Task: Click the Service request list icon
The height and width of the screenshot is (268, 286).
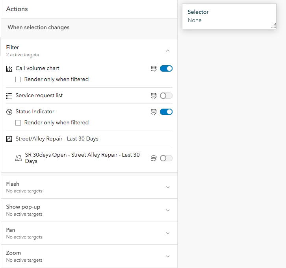Action: click(9, 96)
